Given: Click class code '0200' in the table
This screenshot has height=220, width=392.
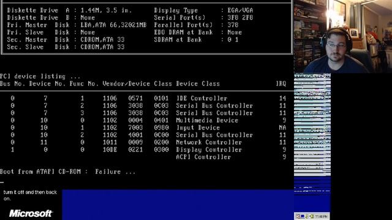Looking at the screenshot, I should [161, 142].
